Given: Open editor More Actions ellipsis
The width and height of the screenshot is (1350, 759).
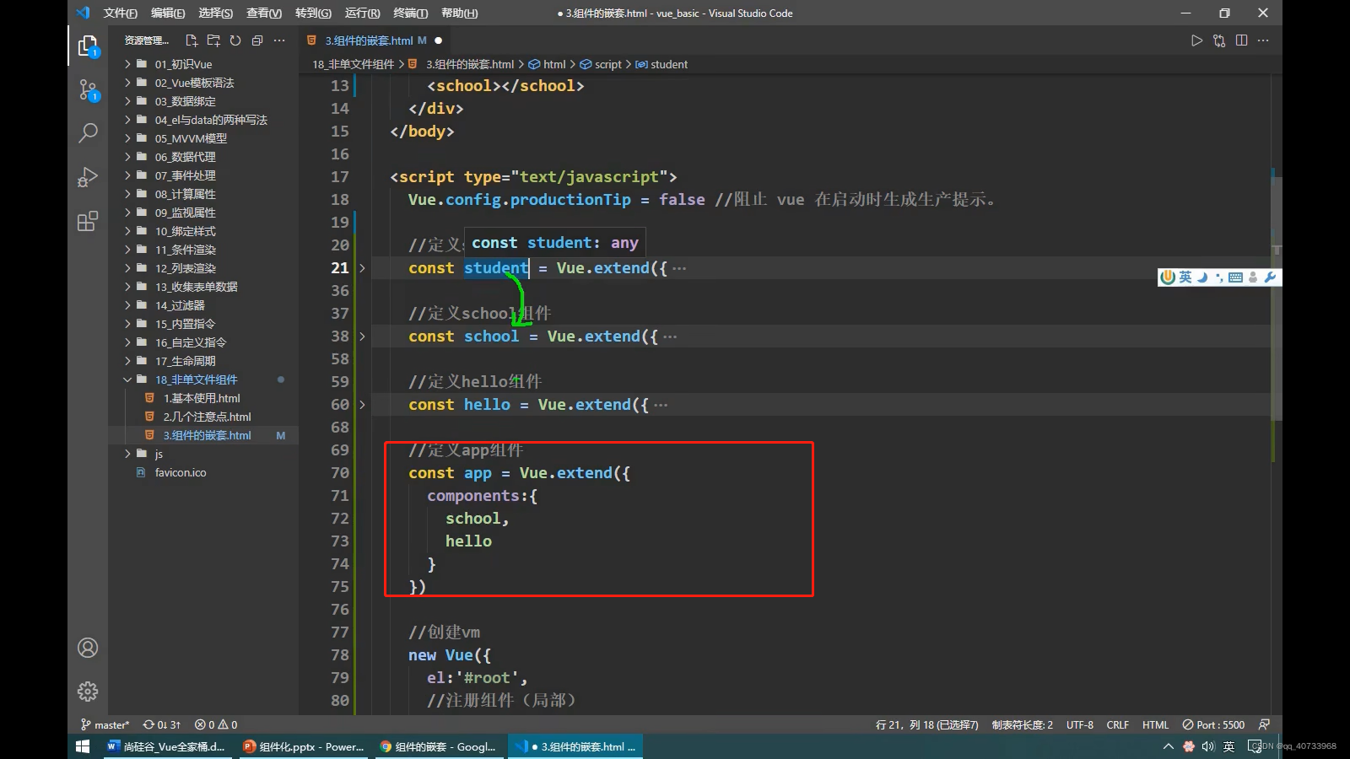Looking at the screenshot, I should 1263,40.
